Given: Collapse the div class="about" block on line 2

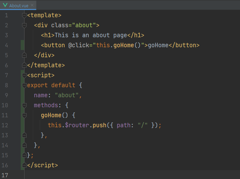Looking at the screenshot, I should coord(24,25).
